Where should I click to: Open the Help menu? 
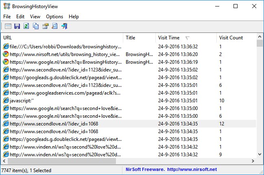tap(74, 17)
